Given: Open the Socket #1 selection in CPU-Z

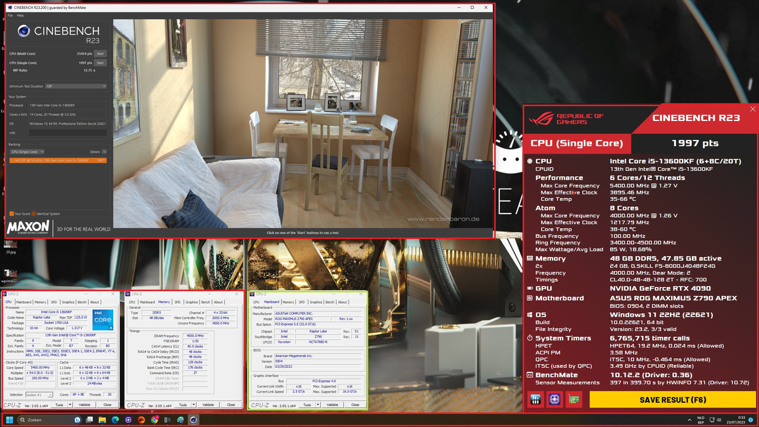Looking at the screenshot, I should pos(39,394).
